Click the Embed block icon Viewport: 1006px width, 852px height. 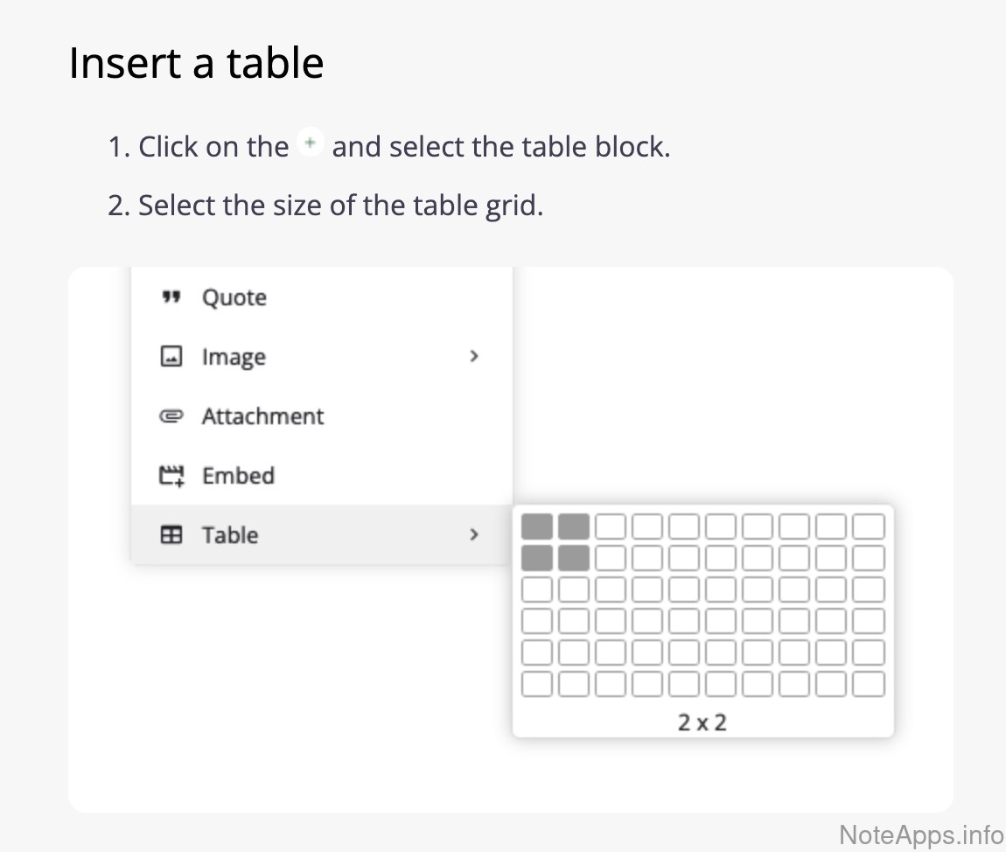171,476
